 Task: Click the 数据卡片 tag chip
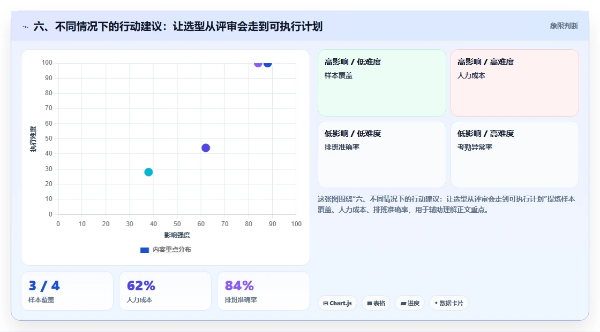449,303
